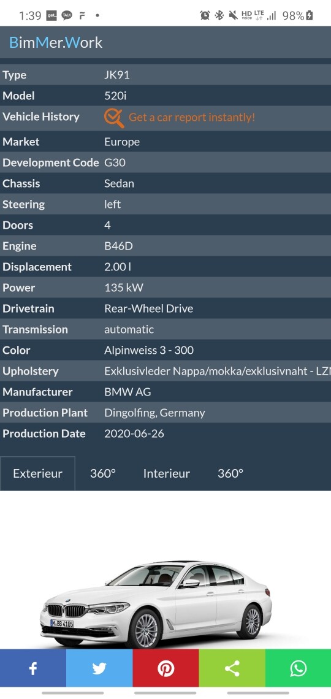Select the Production Date value 2020-06-26
This screenshot has height=699, width=331.
pos(134,434)
